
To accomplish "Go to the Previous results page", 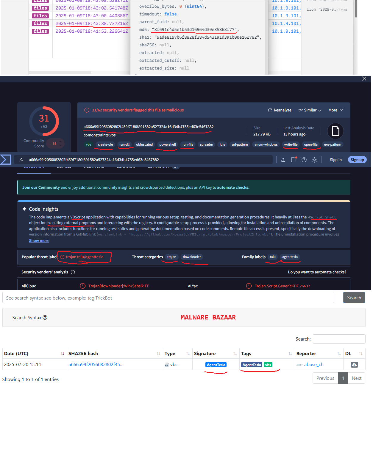I will click(x=325, y=378).
